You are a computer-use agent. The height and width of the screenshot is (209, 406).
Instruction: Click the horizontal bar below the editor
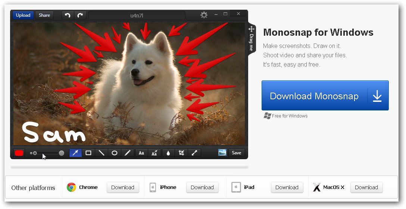pos(129,167)
